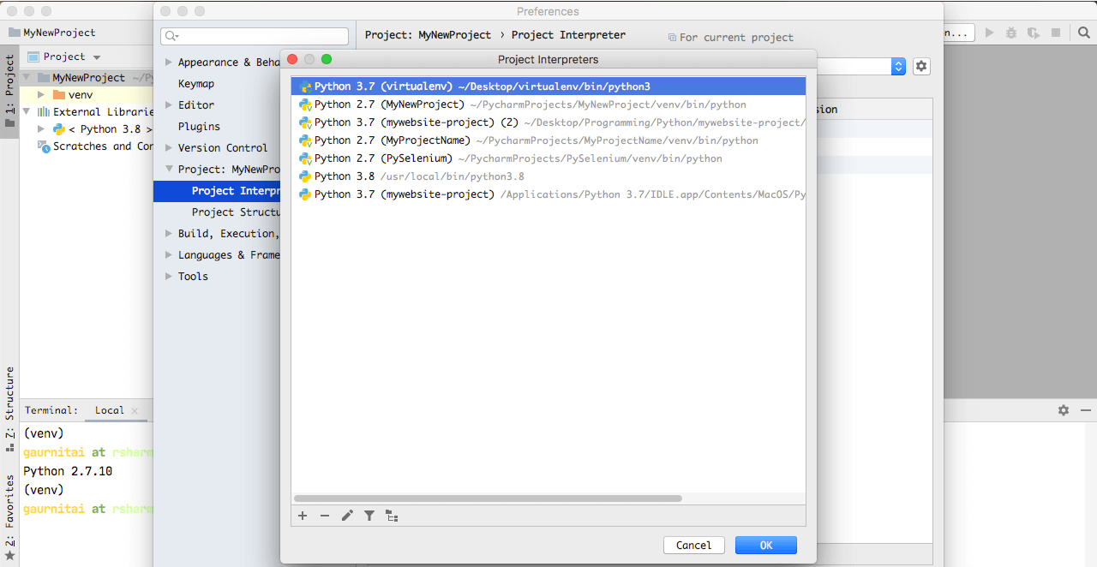Select Python 2.7 (PySelenium) interpreter

(x=548, y=158)
